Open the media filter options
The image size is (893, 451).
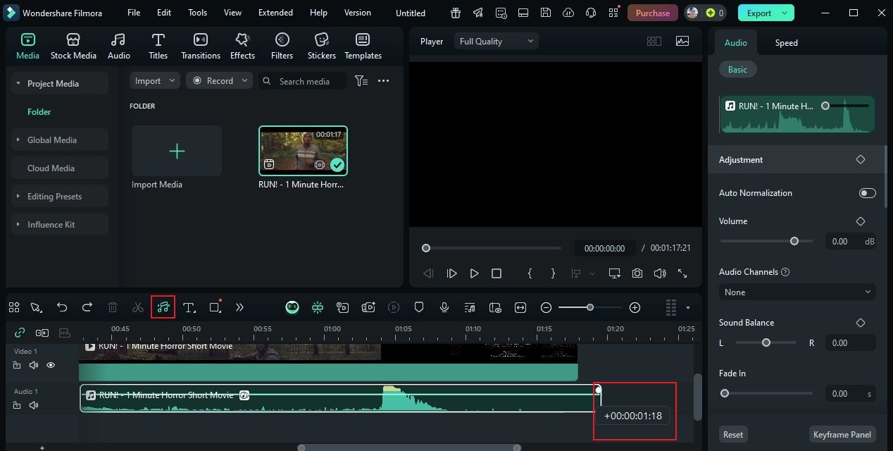[361, 81]
